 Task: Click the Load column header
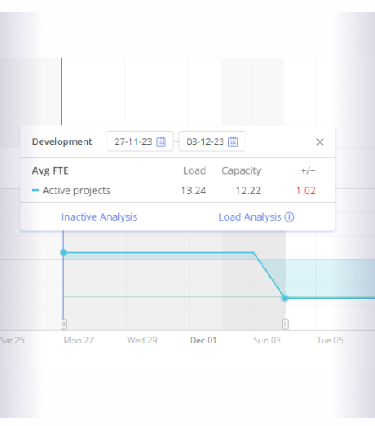click(194, 170)
